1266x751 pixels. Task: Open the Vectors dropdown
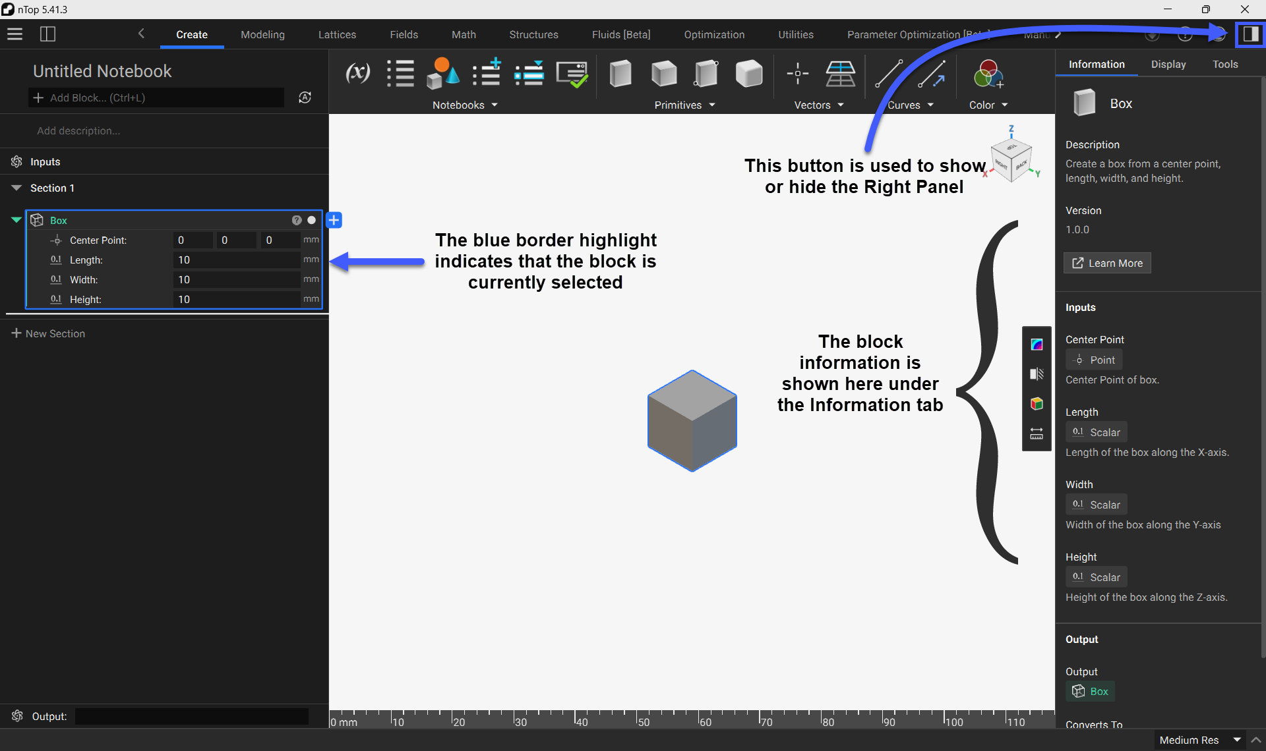click(819, 105)
